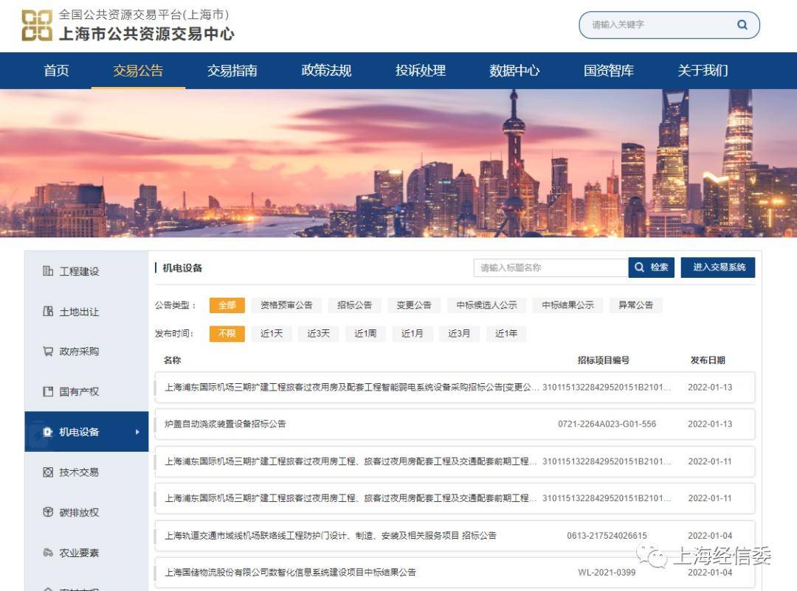
Task: Select the 近3月 publish time filter
Action: point(459,334)
